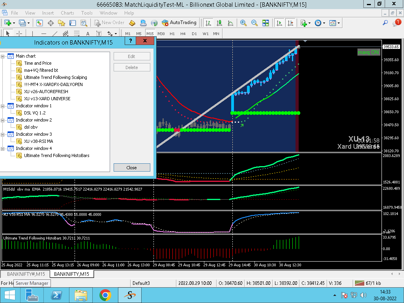Collapse the Indicator window 3 node
The height and width of the screenshot is (303, 404).
pyautogui.click(x=2, y=134)
